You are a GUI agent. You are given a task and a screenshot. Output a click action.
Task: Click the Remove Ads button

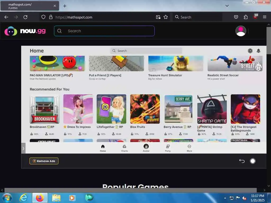coord(44,161)
